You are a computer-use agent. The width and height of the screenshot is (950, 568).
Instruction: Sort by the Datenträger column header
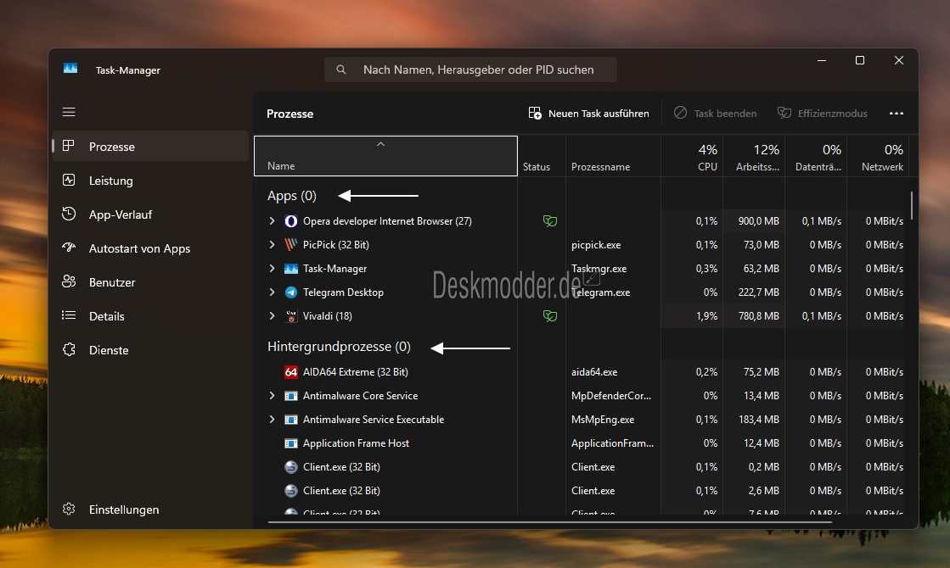[816, 157]
